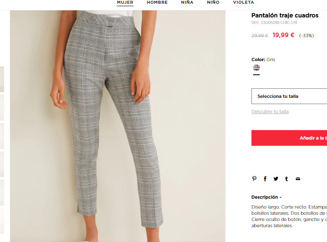Click the main plaid trousers product image
Screen dimensions: 327x242
click(118, 126)
